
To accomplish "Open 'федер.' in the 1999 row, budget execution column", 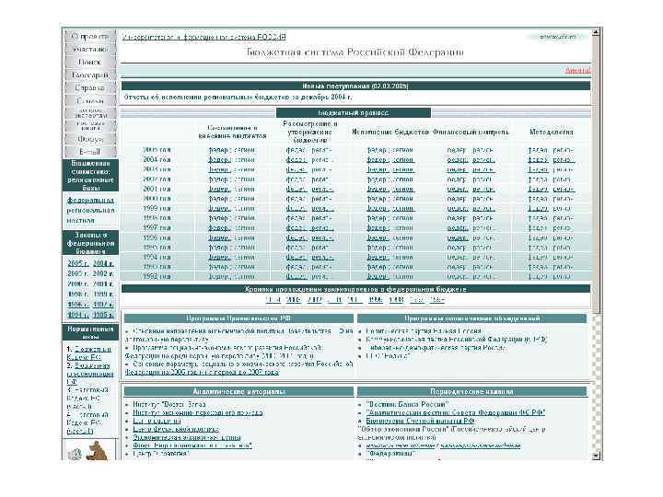I will point(378,208).
